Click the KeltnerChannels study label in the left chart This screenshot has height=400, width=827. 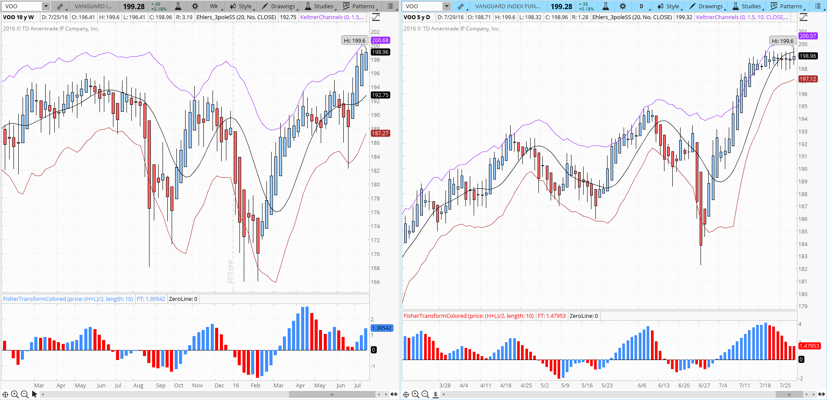click(x=332, y=17)
